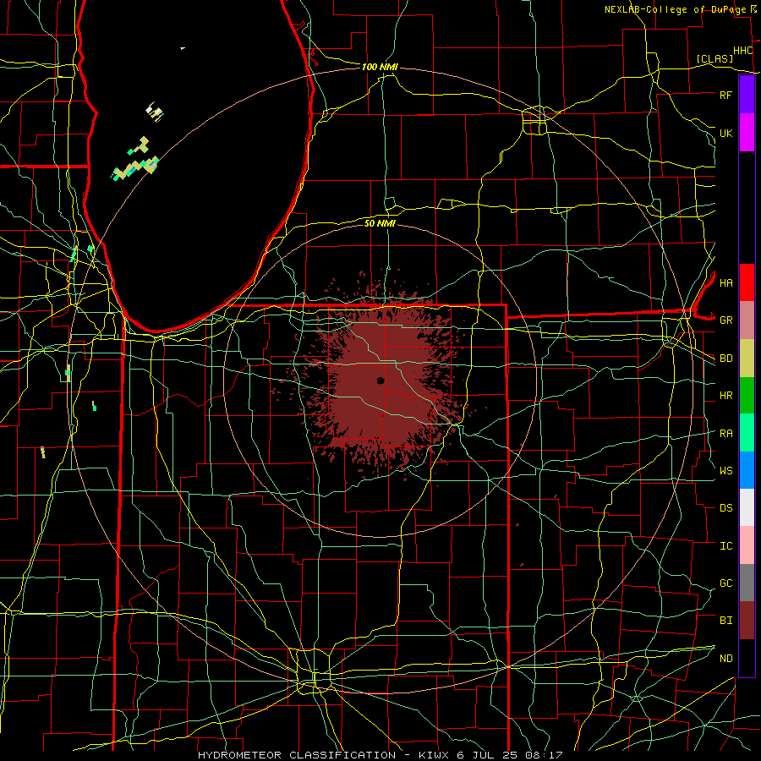The width and height of the screenshot is (761, 761).
Task: Click the UK legend label
Action: pos(725,133)
